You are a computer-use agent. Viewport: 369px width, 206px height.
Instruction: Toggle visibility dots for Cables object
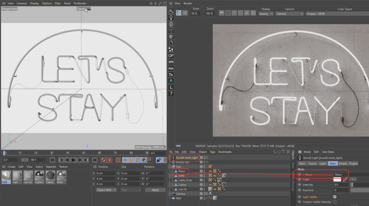coord(204,185)
